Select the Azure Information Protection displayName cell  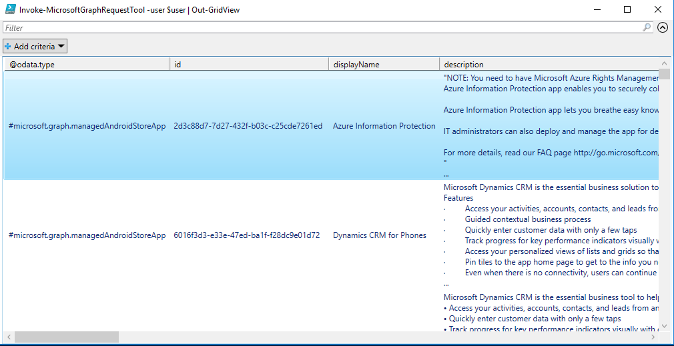click(384, 126)
